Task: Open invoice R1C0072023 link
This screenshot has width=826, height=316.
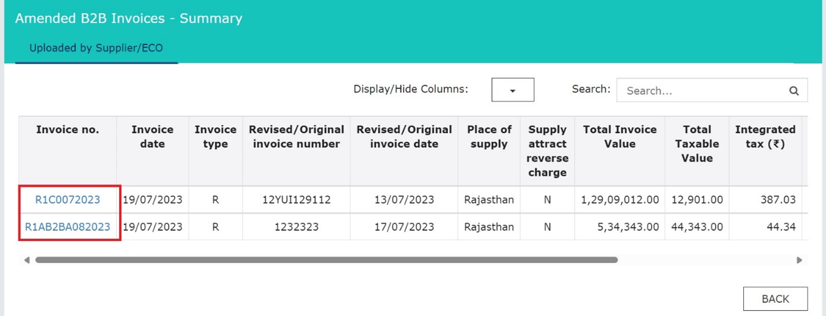Action: point(67,200)
